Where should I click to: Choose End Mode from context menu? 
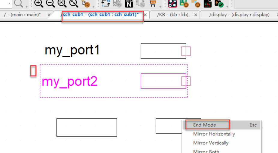pyautogui.click(x=205, y=125)
